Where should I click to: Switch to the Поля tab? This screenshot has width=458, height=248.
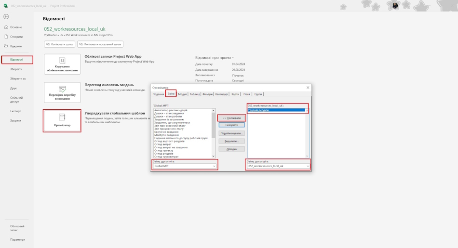[x=247, y=94]
